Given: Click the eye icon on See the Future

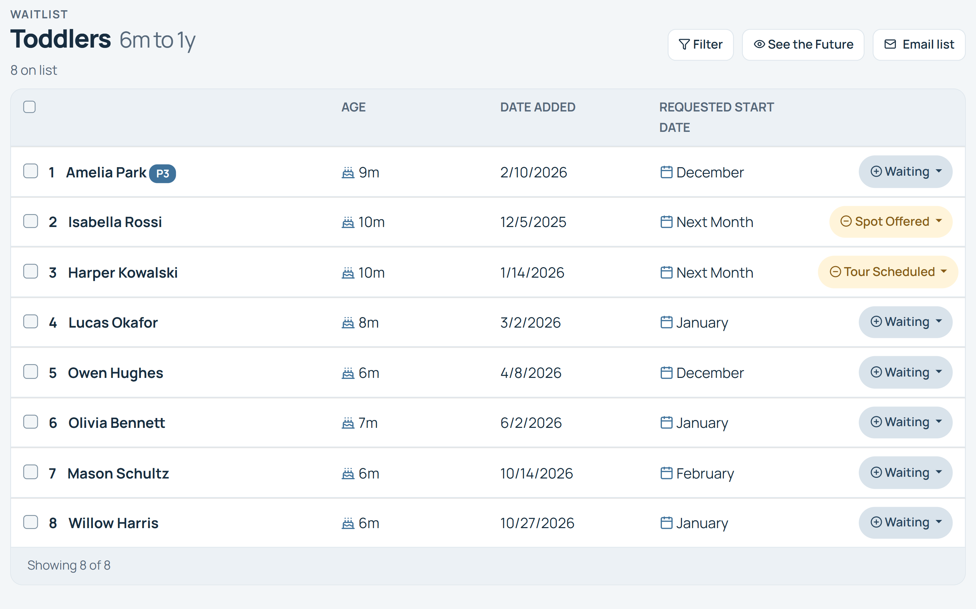Looking at the screenshot, I should pos(759,44).
